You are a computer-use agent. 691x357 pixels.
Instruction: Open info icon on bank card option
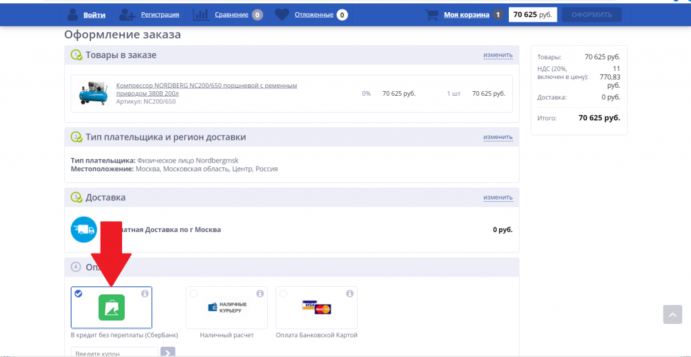350,294
